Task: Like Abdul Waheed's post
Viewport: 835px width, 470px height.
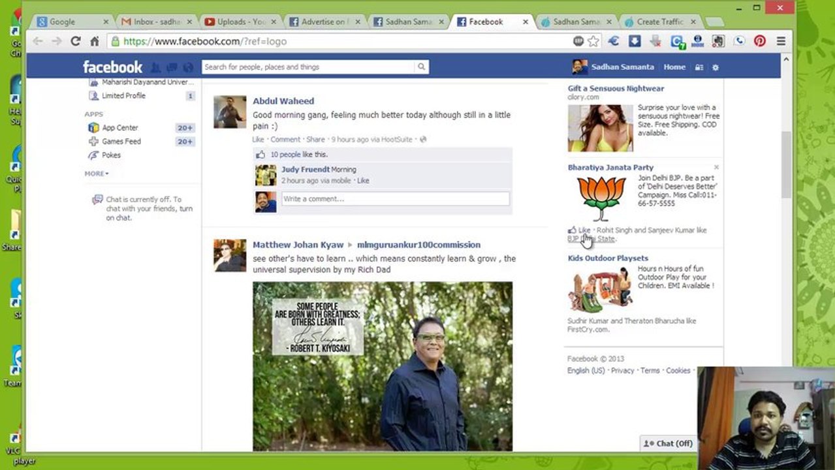Action: [x=259, y=140]
